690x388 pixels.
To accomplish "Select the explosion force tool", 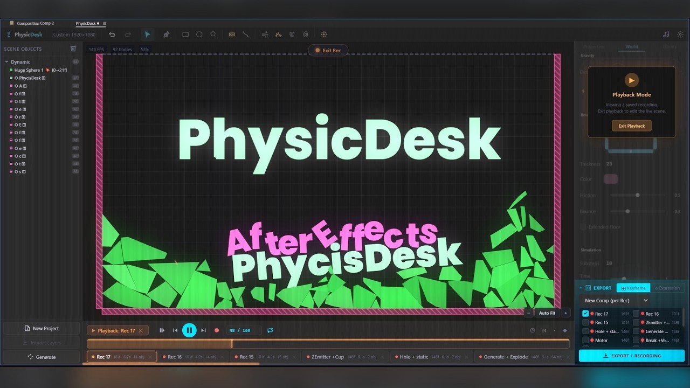I will [278, 34].
